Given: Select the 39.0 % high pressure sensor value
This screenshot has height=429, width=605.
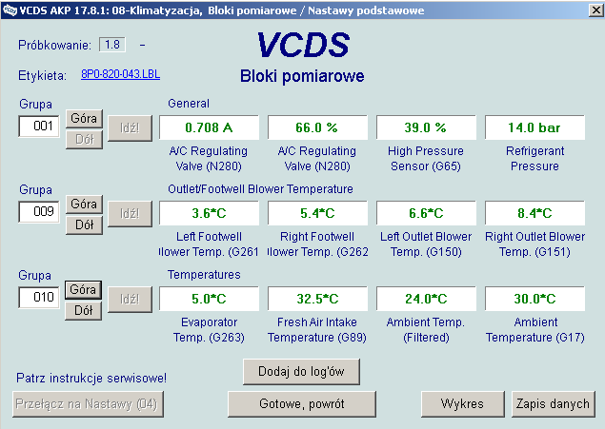Looking at the screenshot, I should (x=426, y=127).
